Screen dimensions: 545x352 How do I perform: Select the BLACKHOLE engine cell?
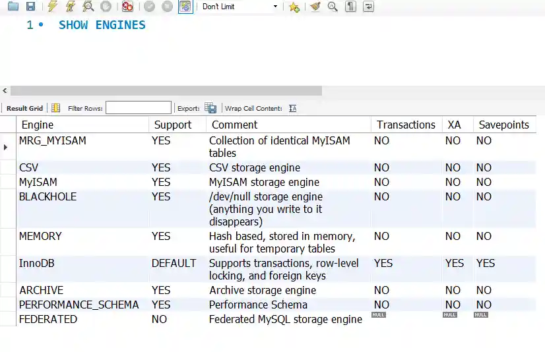point(82,209)
